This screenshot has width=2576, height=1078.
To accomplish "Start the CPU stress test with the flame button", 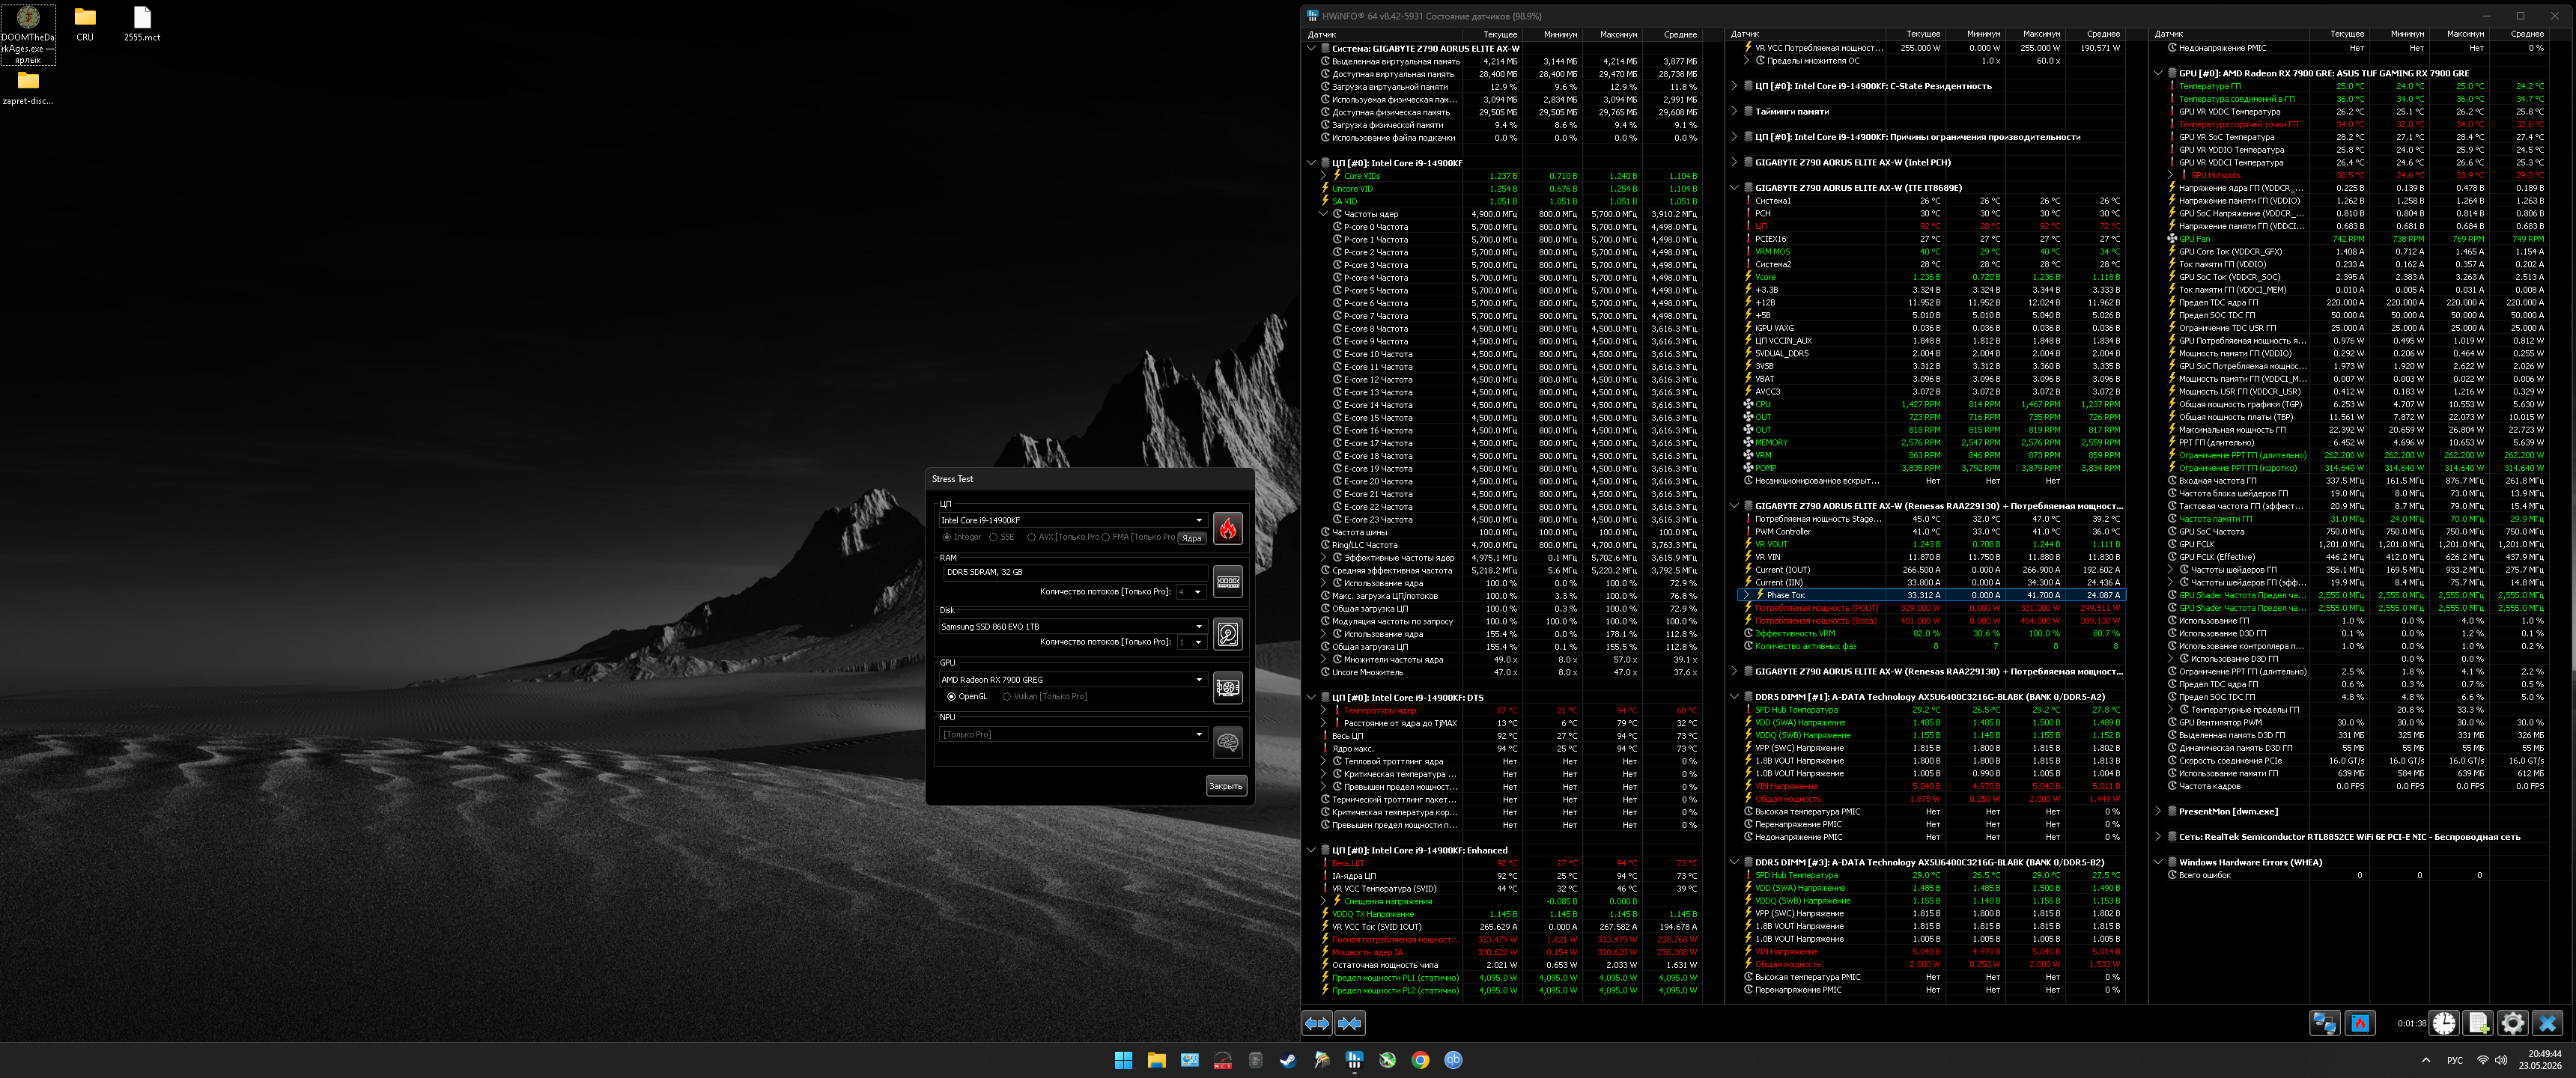I will pos(1227,528).
